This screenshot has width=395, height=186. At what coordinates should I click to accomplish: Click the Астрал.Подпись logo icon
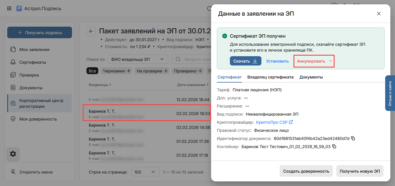(19, 8)
